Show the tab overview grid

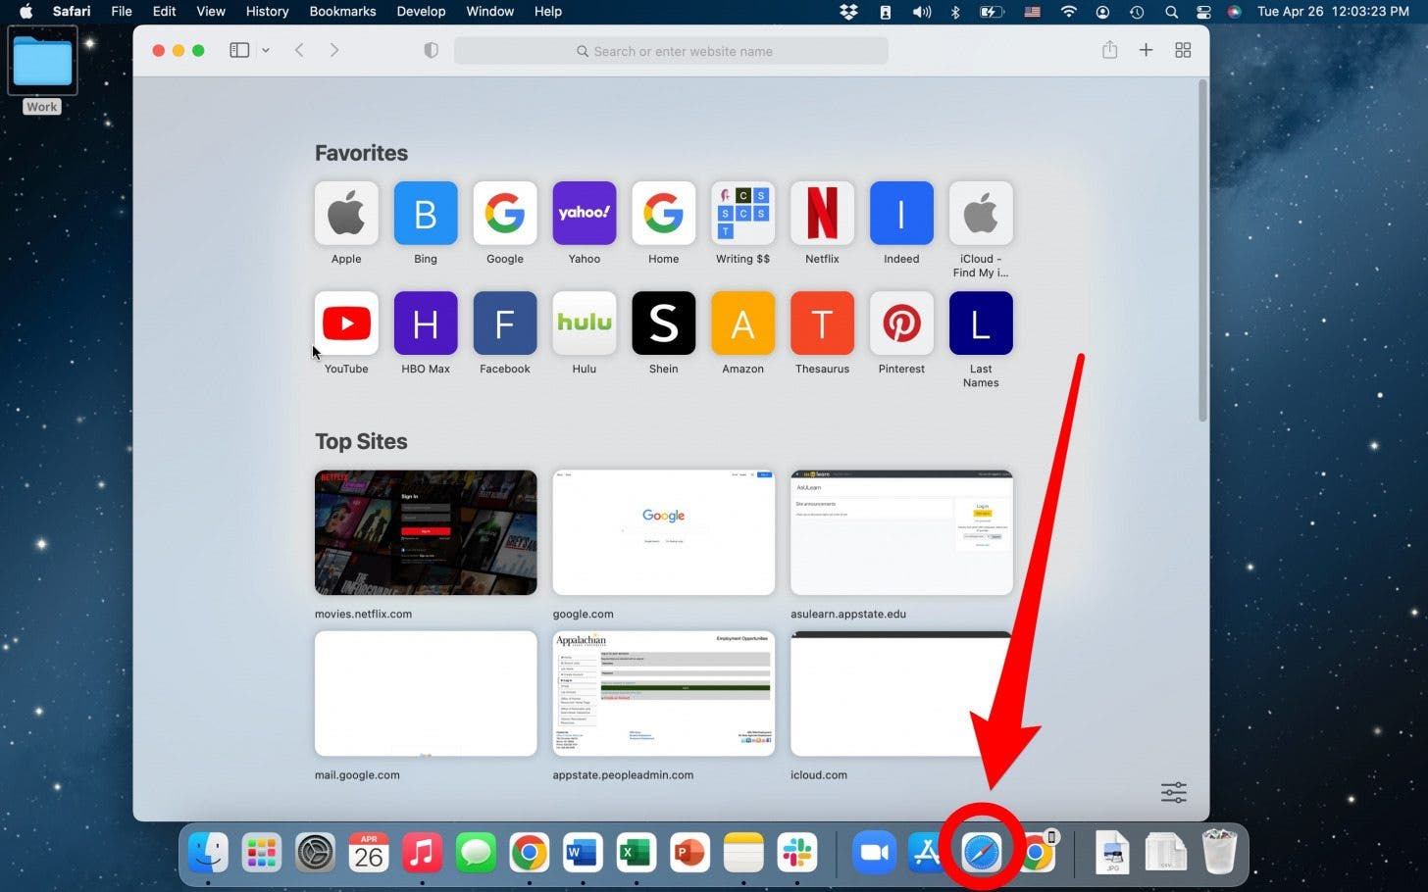pyautogui.click(x=1183, y=50)
